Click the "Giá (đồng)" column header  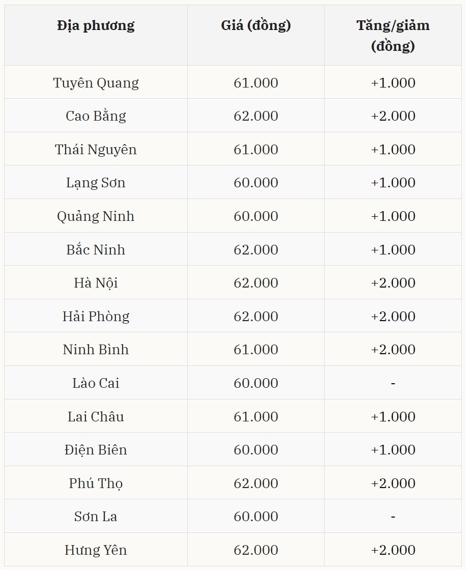pyautogui.click(x=256, y=25)
